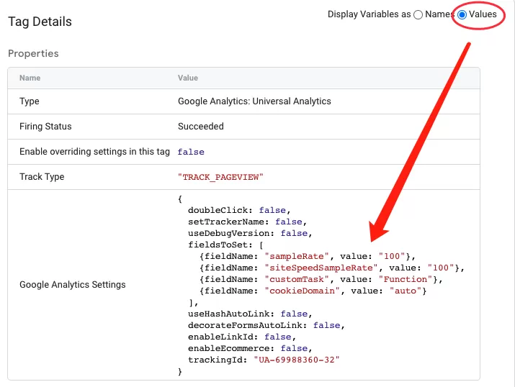Click the "sampleRate" fieldName line
The image size is (515, 387).
(308, 256)
